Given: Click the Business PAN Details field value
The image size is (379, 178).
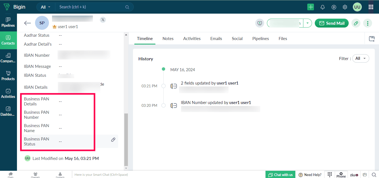Looking at the screenshot, I should pyautogui.click(x=60, y=102).
